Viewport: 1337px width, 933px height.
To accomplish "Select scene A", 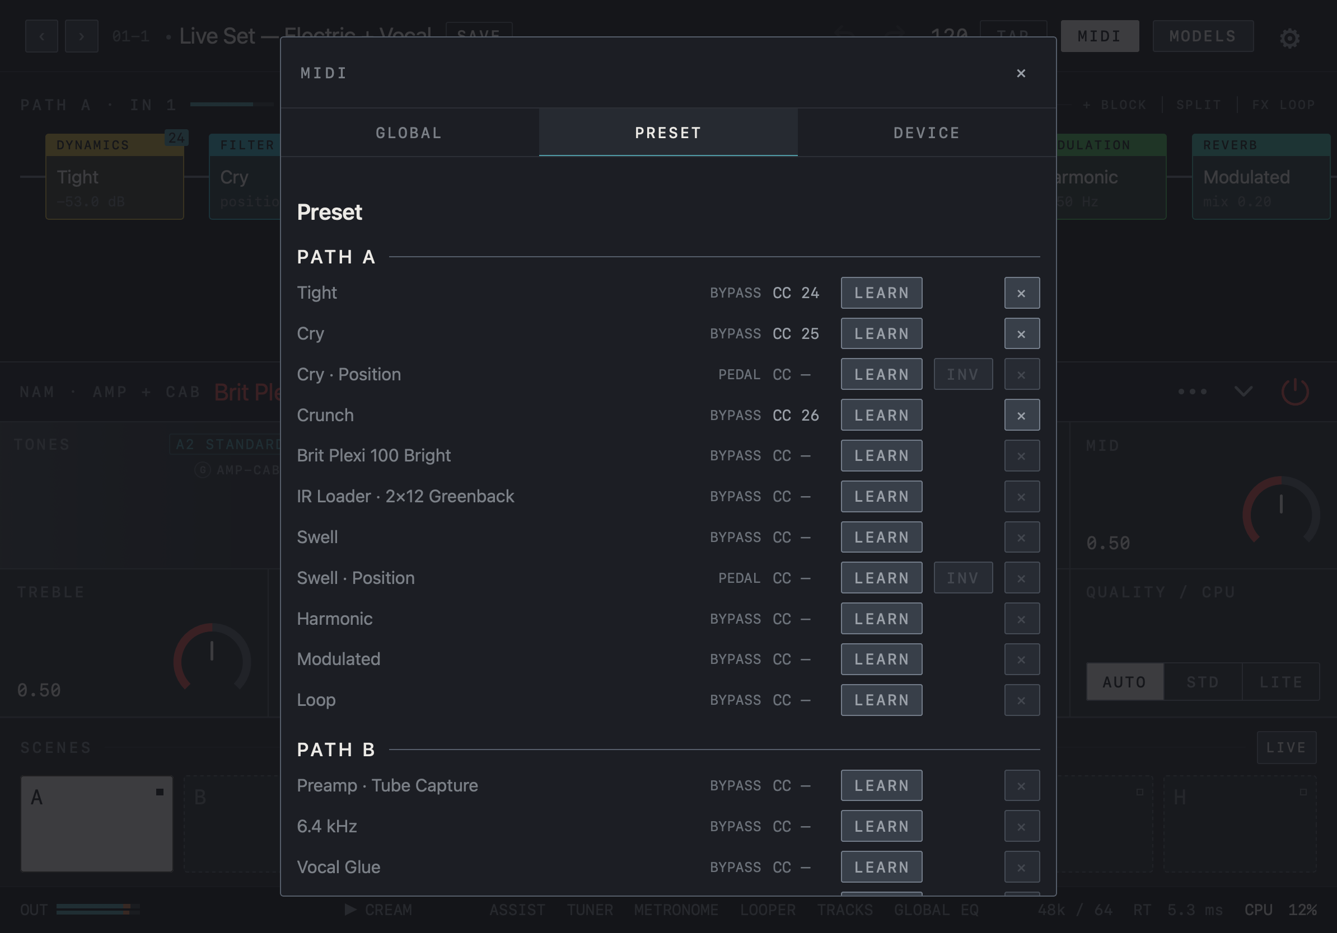I will pyautogui.click(x=97, y=823).
